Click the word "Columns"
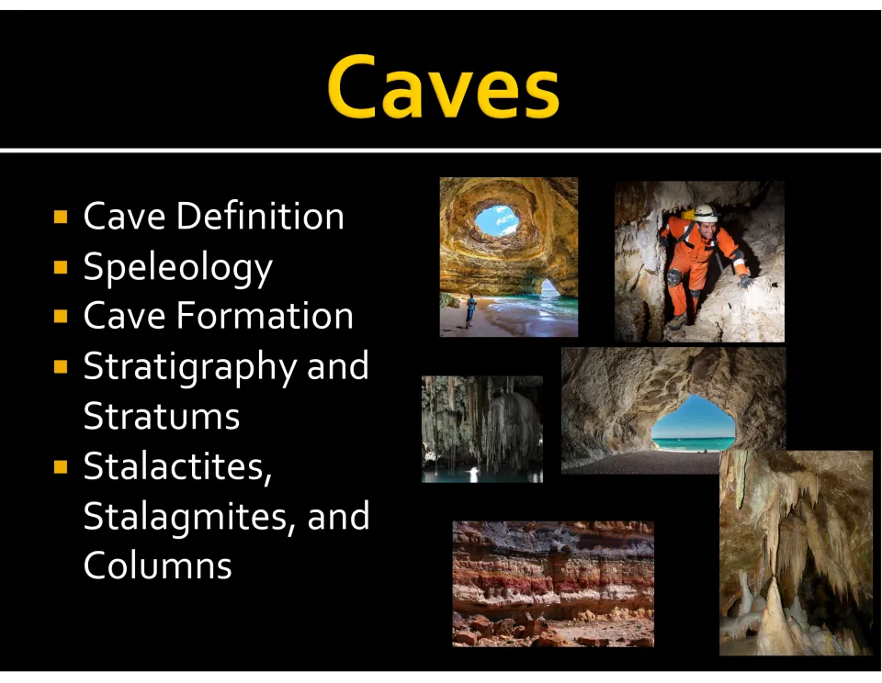This screenshot has width=882, height=683. 157,565
